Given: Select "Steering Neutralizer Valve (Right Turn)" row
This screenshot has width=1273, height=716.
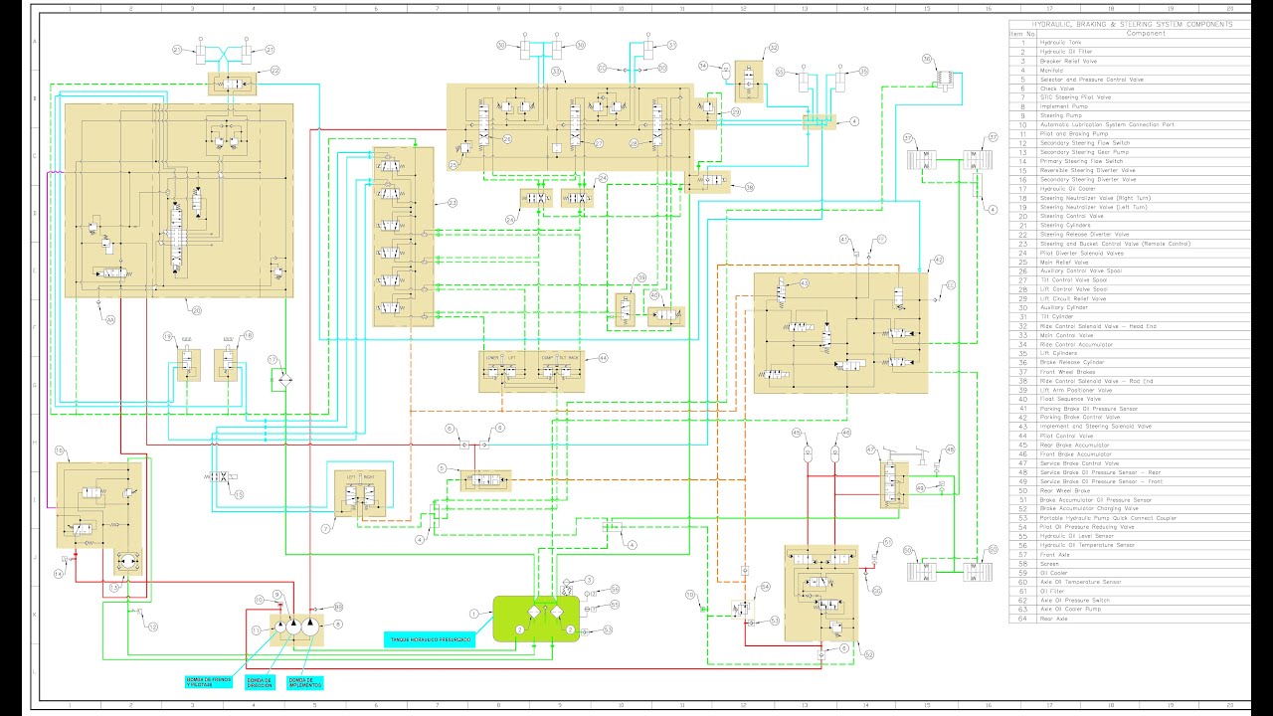Looking at the screenshot, I should click(x=1128, y=198).
